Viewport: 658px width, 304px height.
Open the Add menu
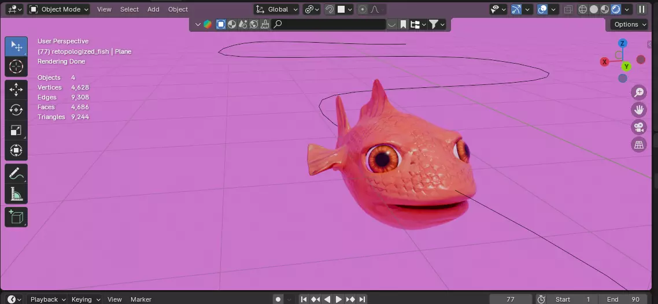153,9
